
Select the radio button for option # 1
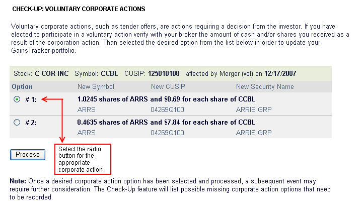[x=17, y=99]
